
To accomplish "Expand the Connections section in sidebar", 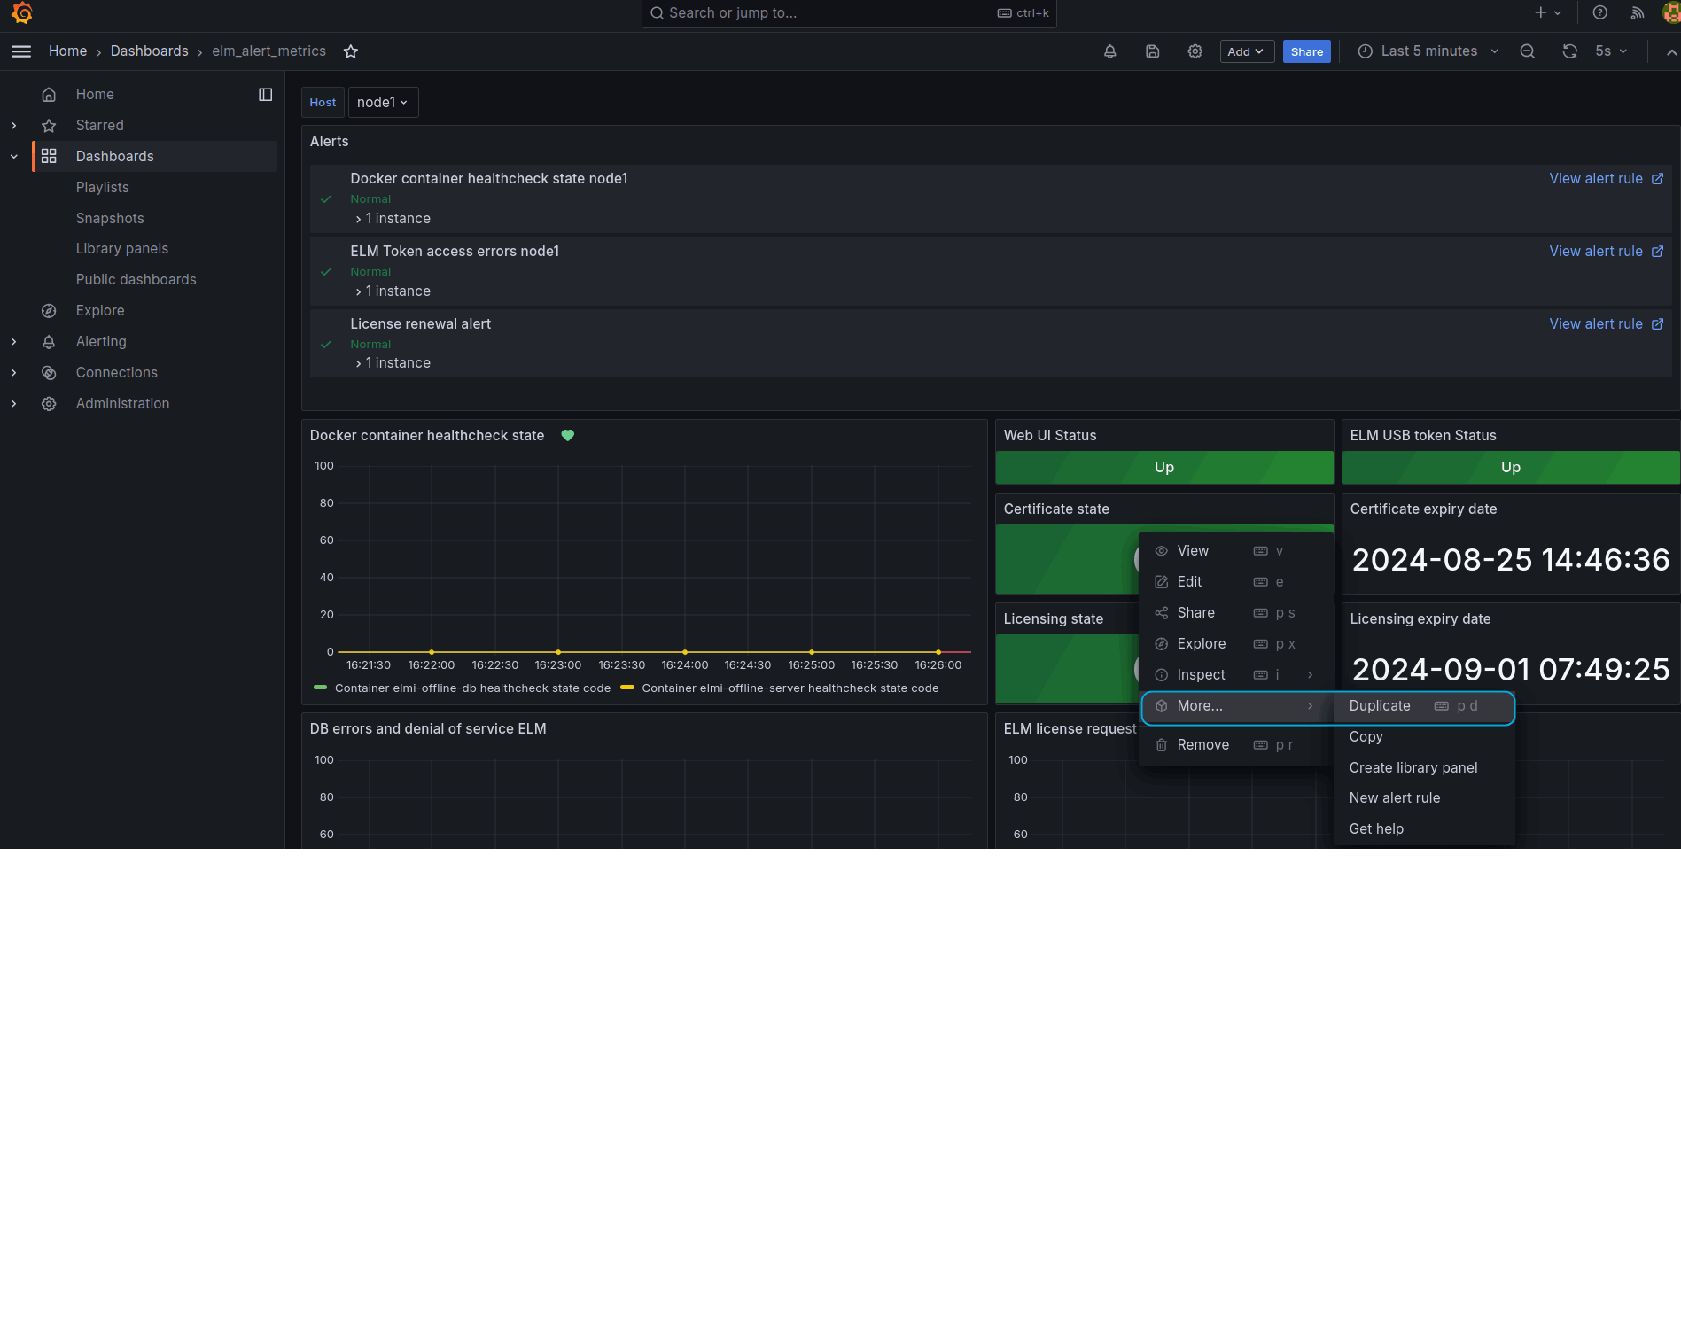I will pyautogui.click(x=13, y=373).
